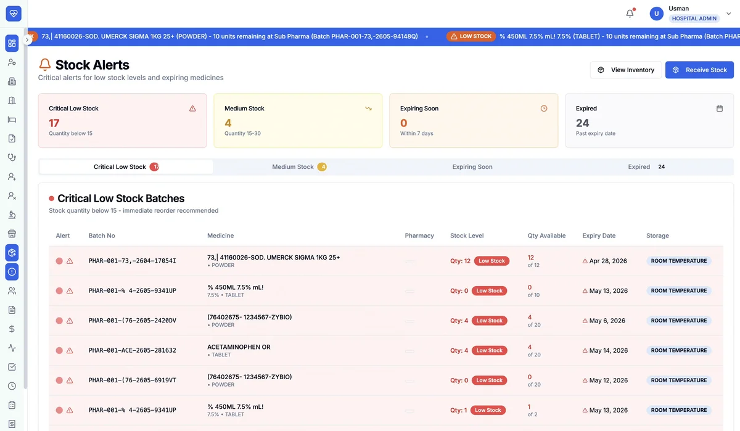Open the microscope lab icon in sidebar
This screenshot has height=431, width=740.
pos(12,215)
